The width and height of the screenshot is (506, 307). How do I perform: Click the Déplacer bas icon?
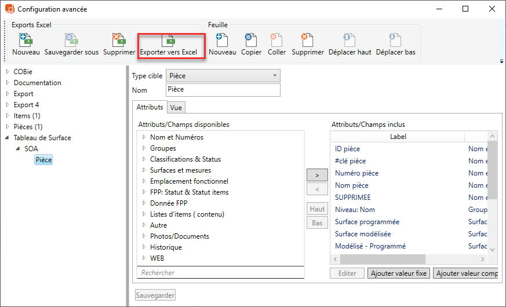[395, 40]
